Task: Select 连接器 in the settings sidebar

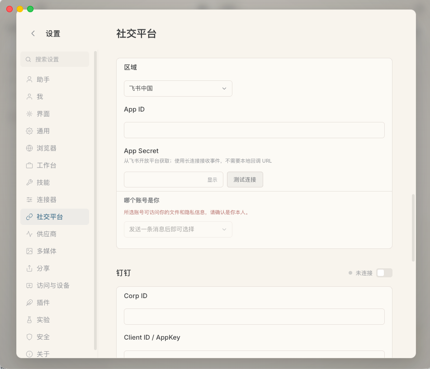Action: (55, 200)
